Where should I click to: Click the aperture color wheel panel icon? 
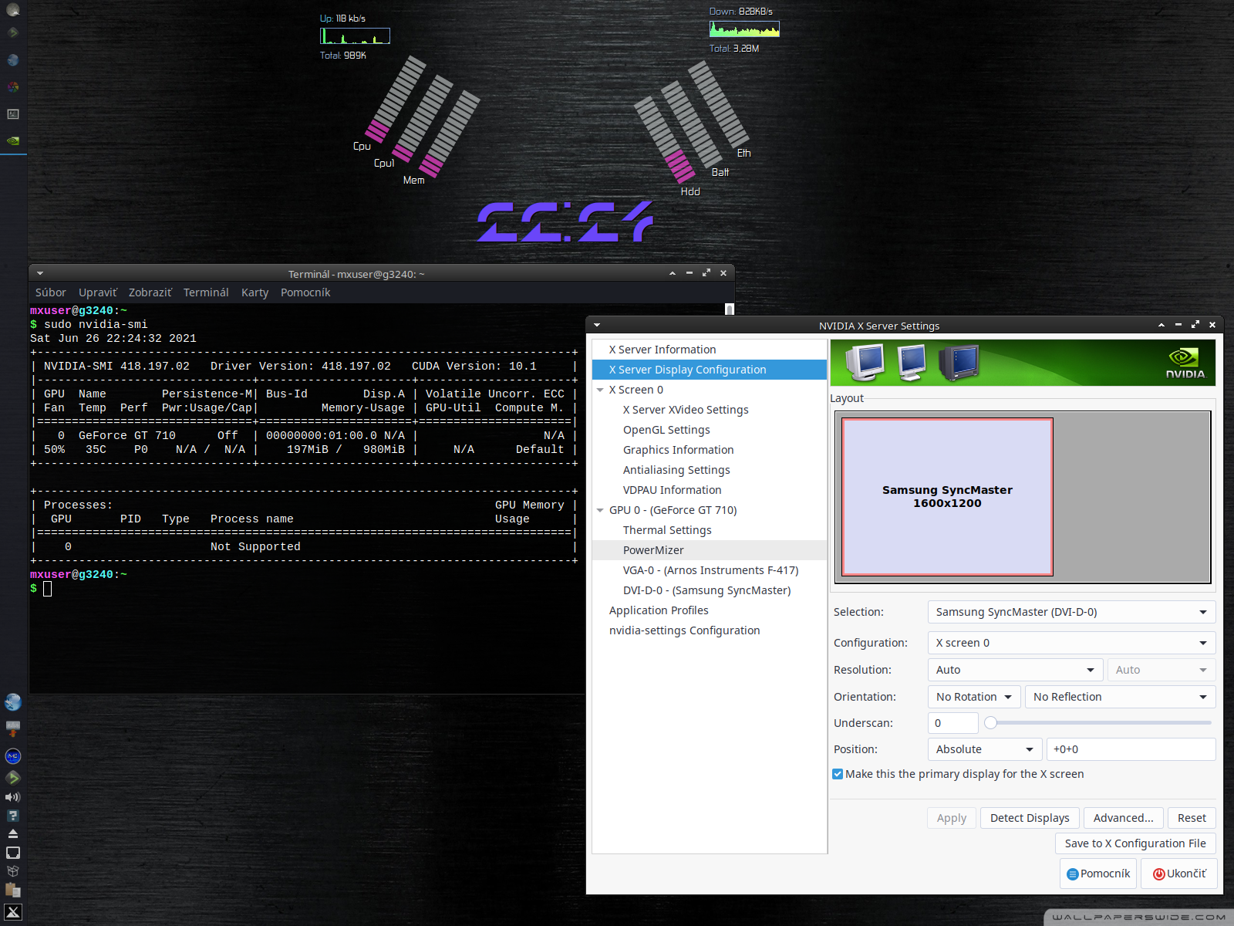13,87
